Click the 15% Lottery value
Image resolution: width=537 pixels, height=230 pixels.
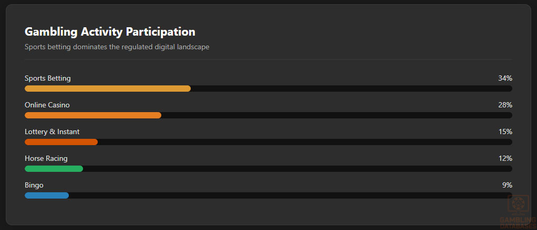click(505, 132)
